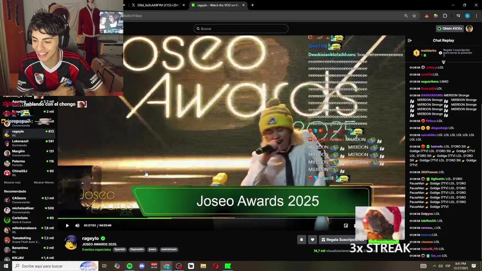482x271 pixels.
Task: Collapse the Chat Replay panel
Action: point(410,40)
